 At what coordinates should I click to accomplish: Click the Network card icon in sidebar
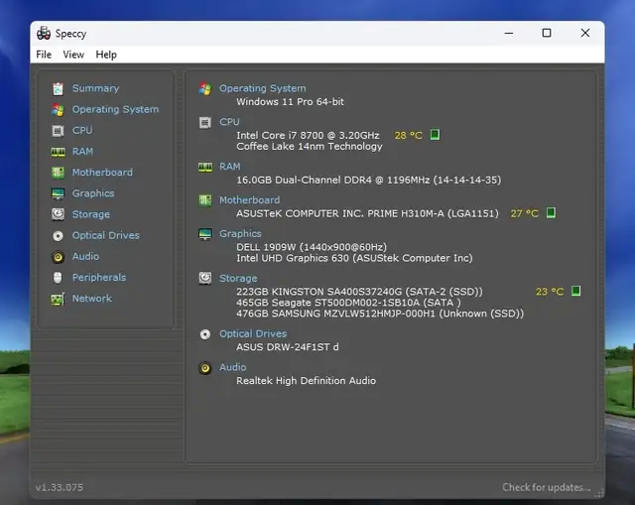58,299
